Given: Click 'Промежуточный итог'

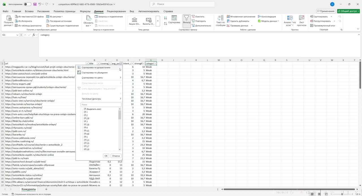Looking at the screenshot, I should click(322, 26).
